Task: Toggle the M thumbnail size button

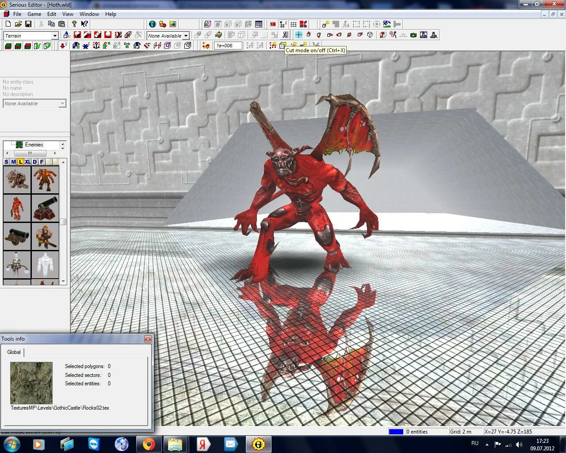Action: click(13, 162)
